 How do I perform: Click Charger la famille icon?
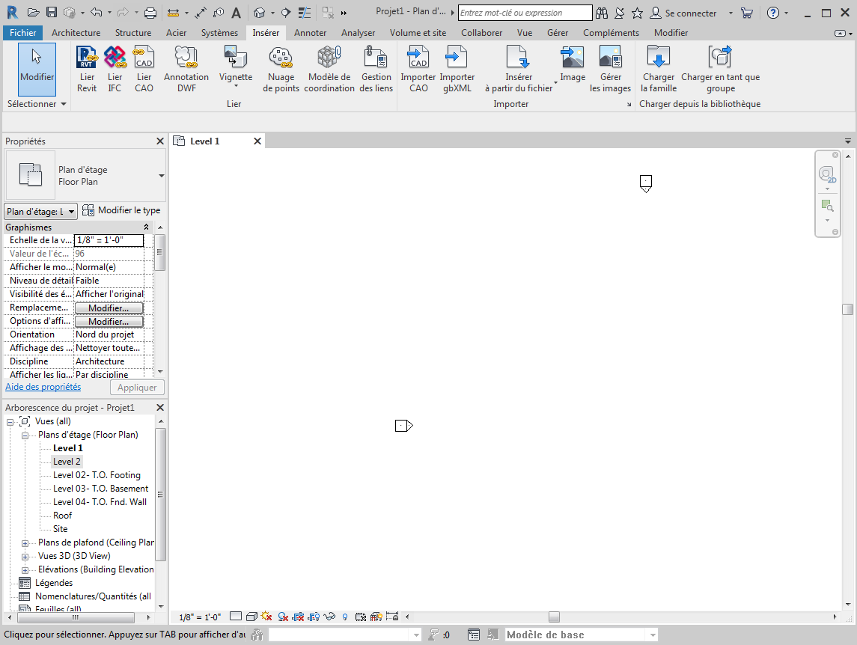pyautogui.click(x=659, y=69)
